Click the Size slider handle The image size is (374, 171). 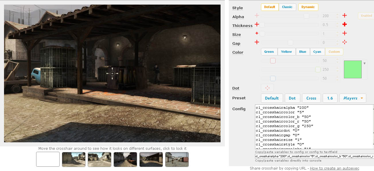(262, 34)
